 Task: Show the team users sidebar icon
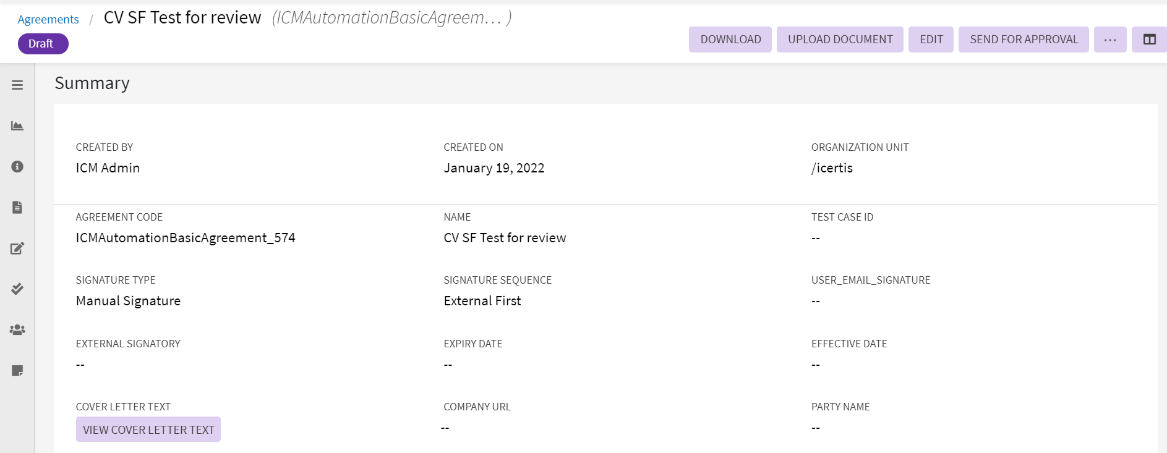pyautogui.click(x=17, y=330)
